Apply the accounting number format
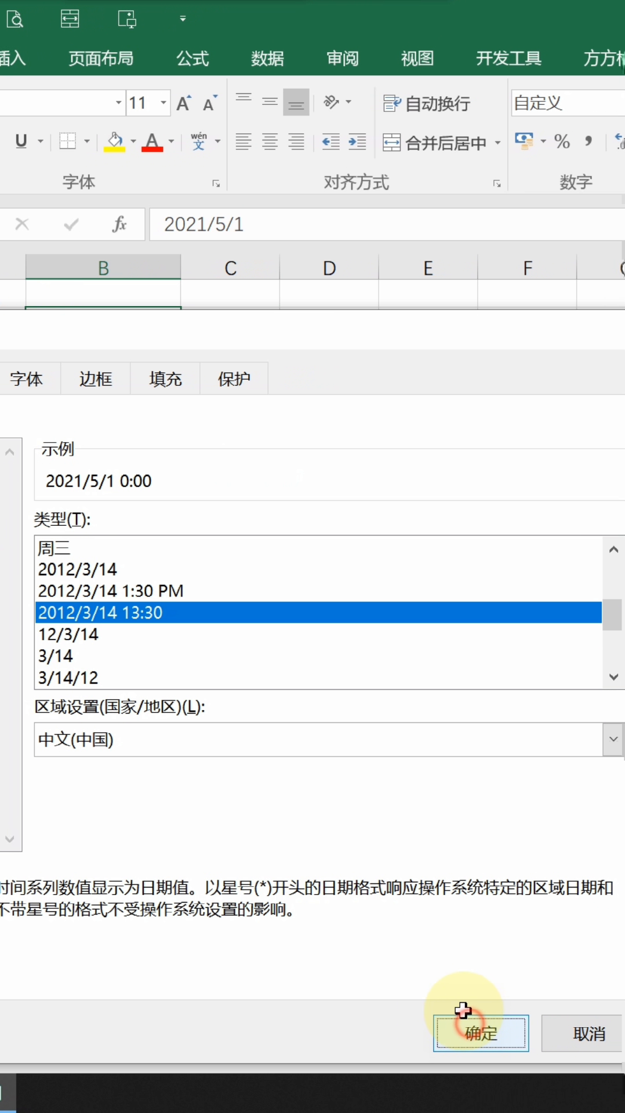 click(524, 141)
